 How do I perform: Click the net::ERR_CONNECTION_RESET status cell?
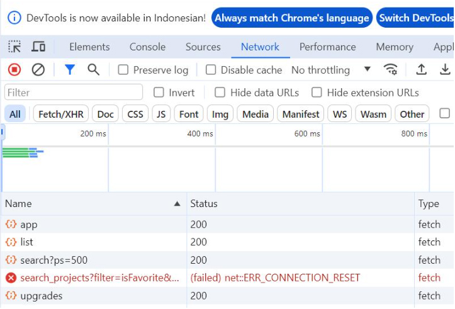[275, 278]
